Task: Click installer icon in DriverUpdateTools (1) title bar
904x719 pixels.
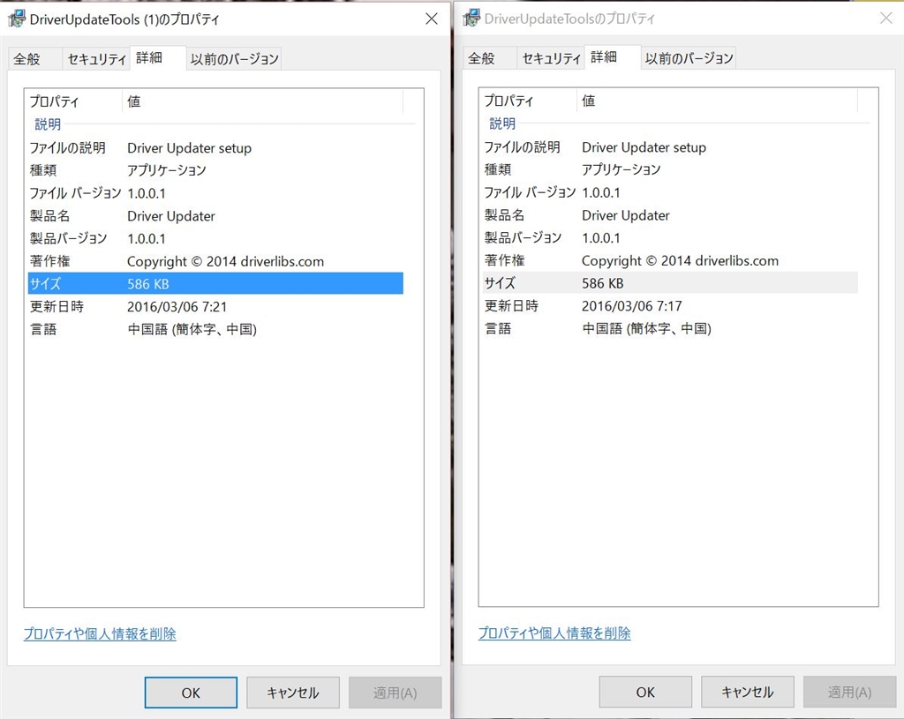Action: click(17, 19)
